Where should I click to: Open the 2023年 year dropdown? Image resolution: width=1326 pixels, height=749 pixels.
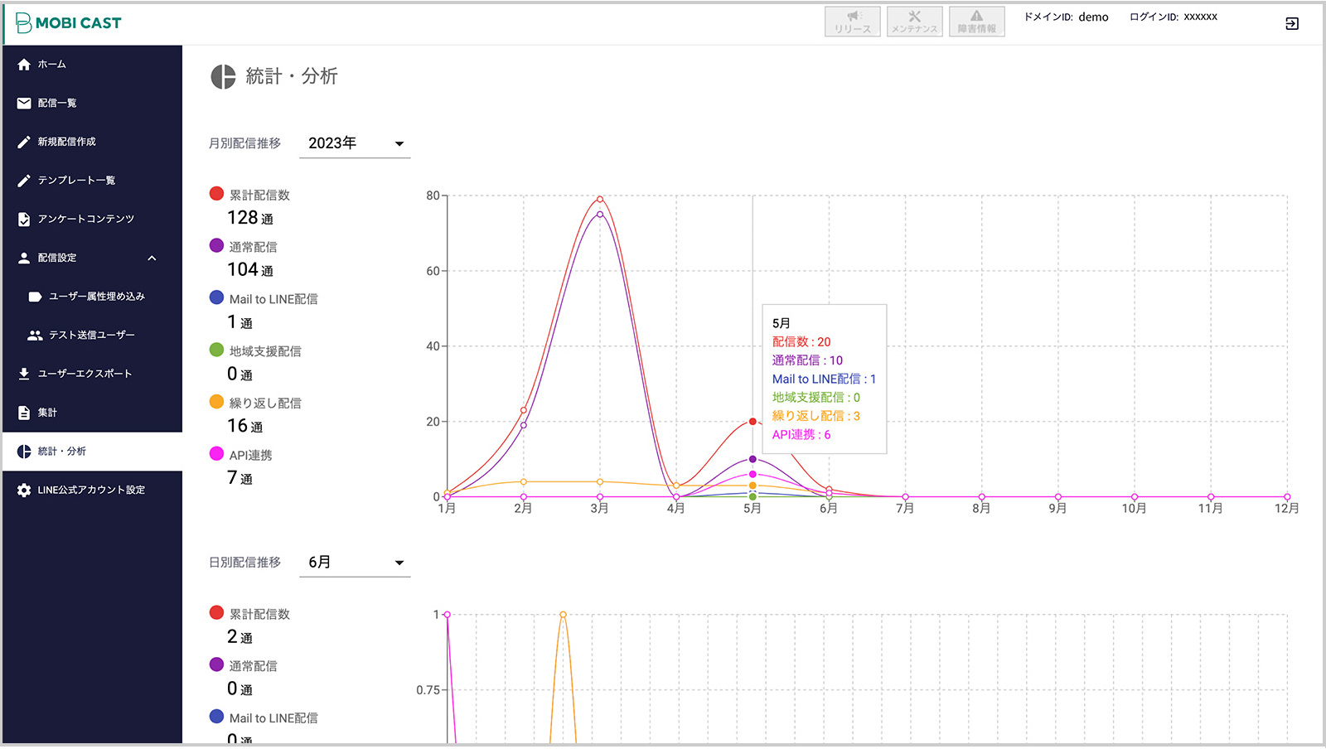click(x=355, y=143)
